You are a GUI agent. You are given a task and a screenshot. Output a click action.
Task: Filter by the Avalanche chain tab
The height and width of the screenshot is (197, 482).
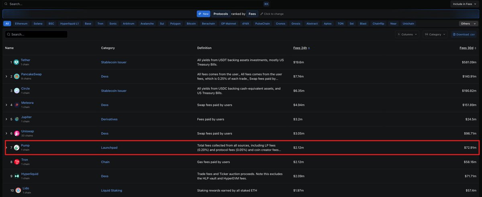point(147,24)
